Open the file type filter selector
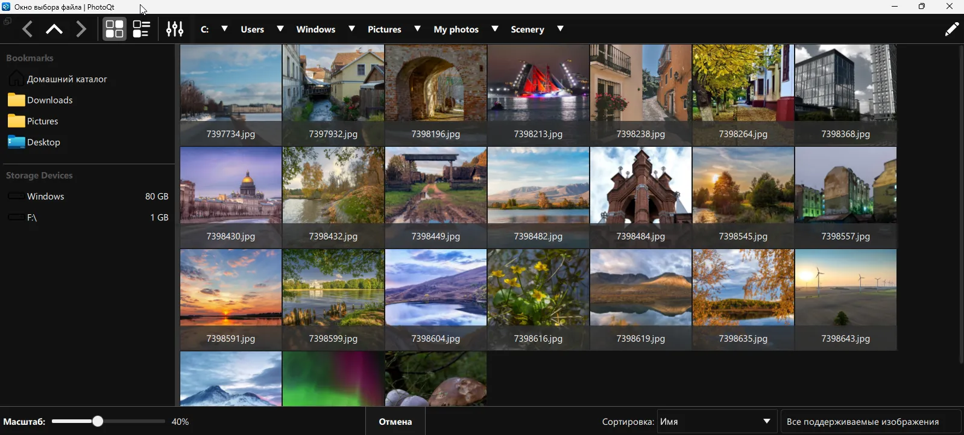The image size is (964, 435). pos(870,422)
